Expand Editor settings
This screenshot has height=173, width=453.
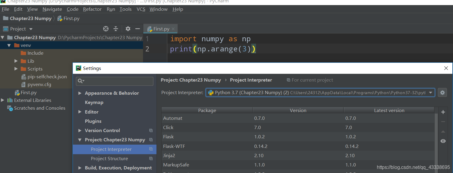80,112
